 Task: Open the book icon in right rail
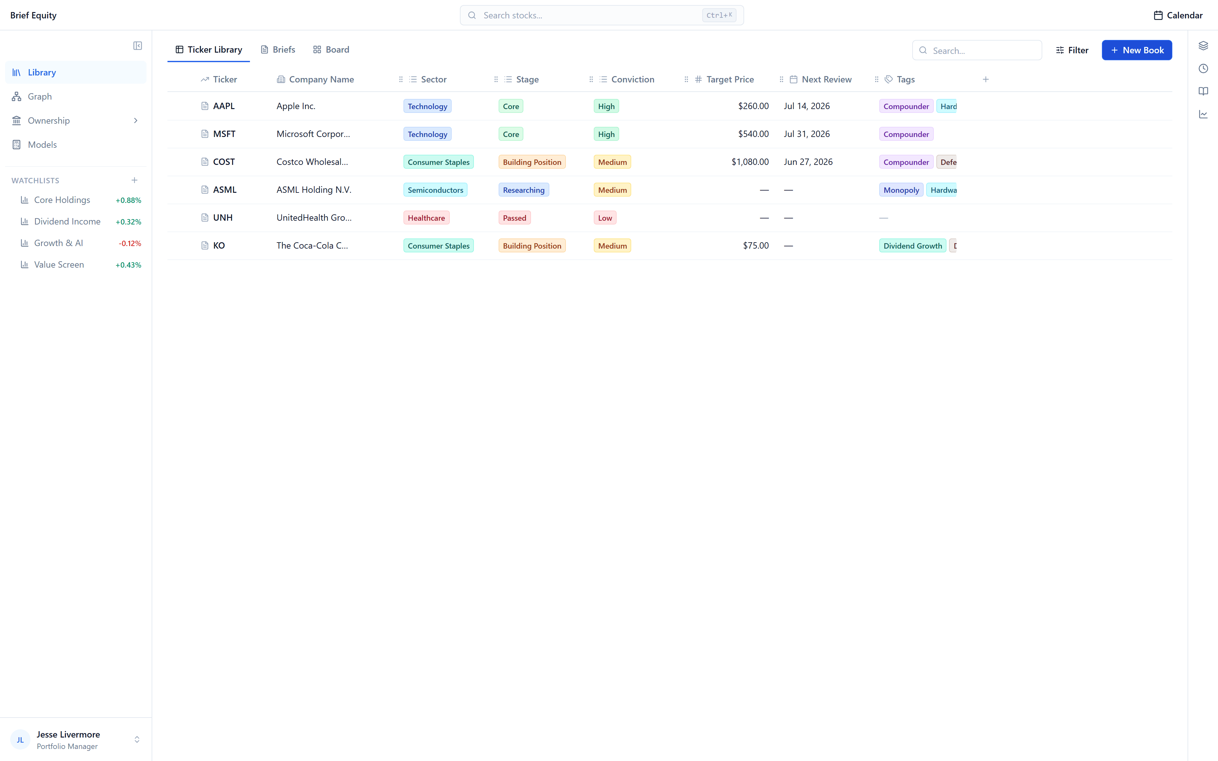(x=1203, y=91)
